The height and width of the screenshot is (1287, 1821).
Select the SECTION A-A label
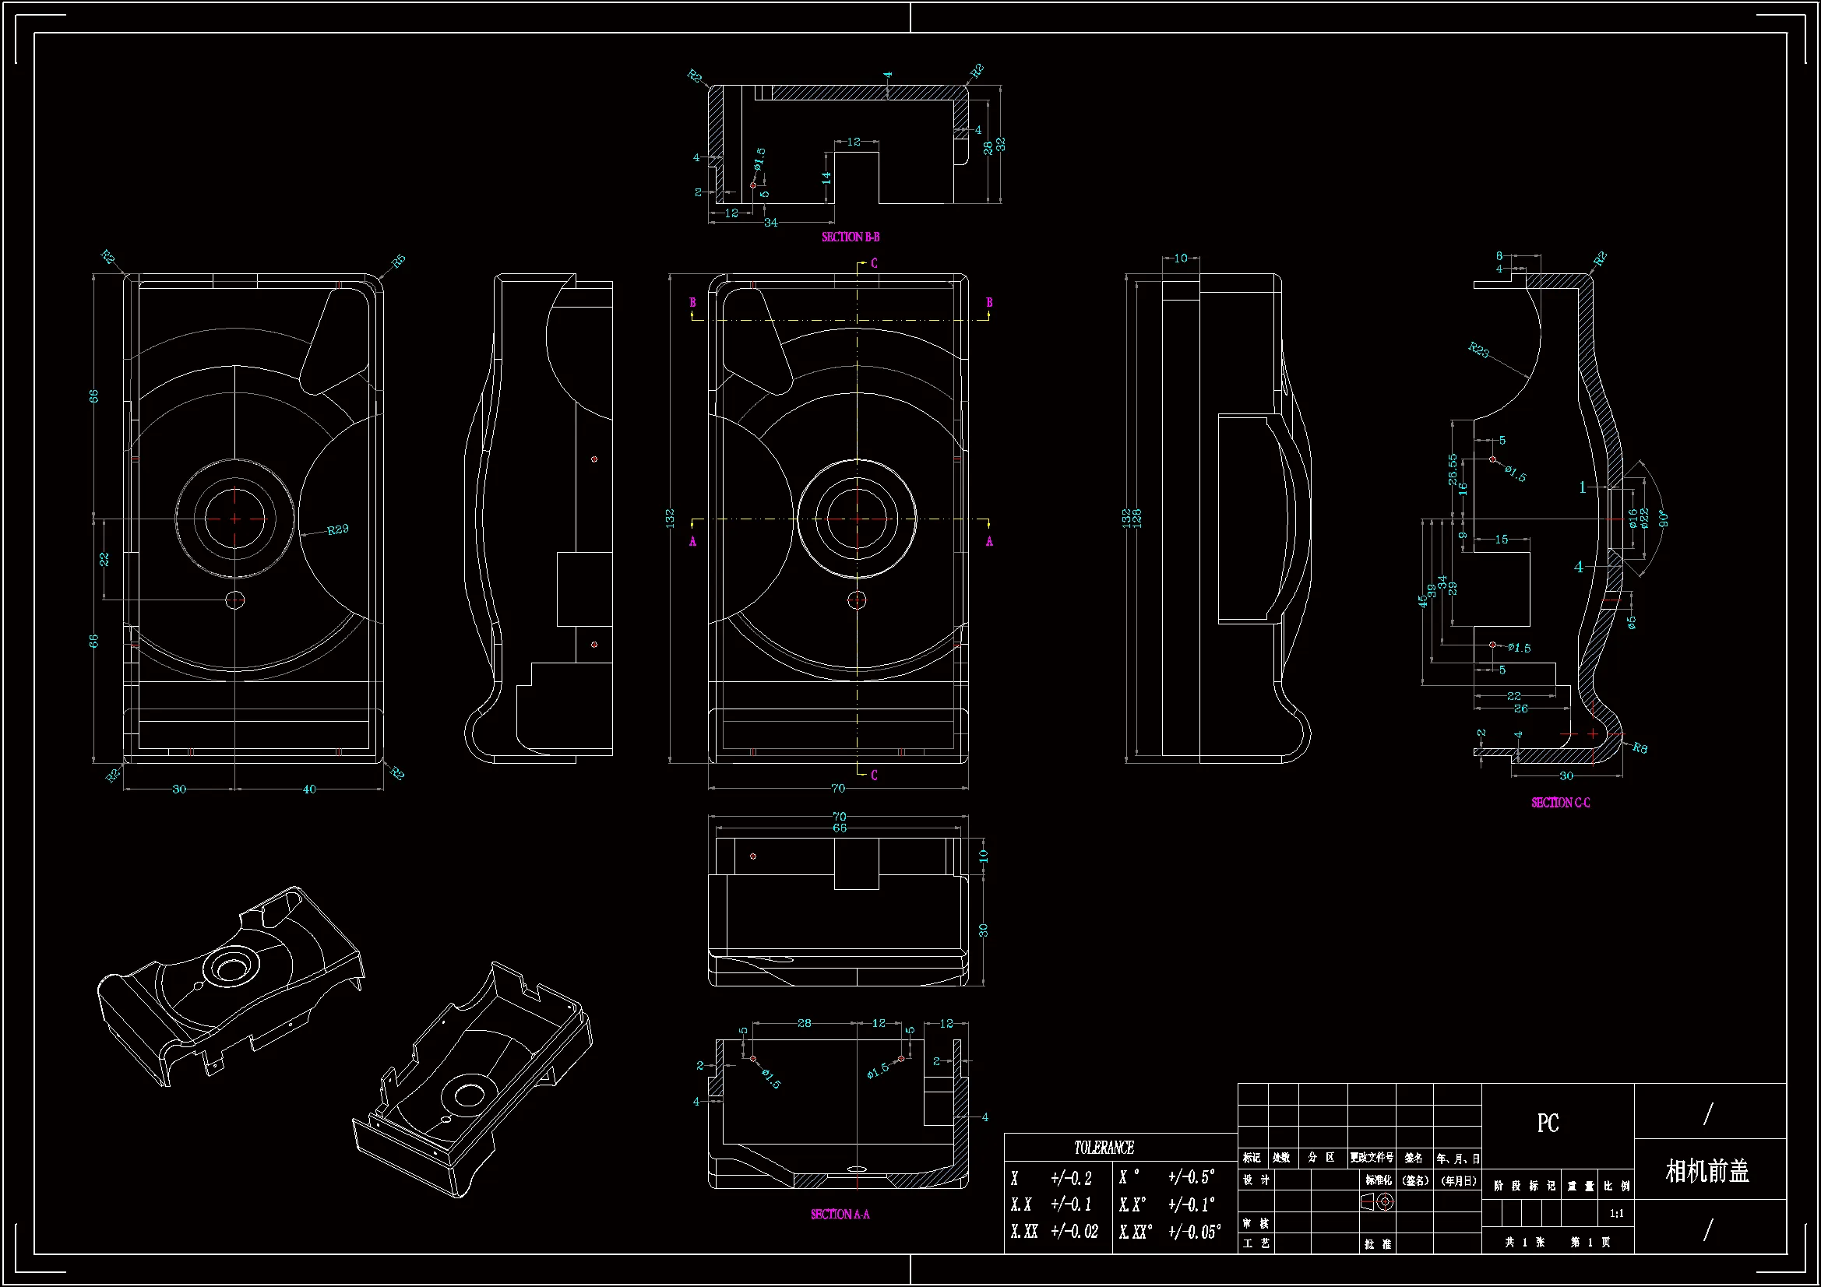840,1214
